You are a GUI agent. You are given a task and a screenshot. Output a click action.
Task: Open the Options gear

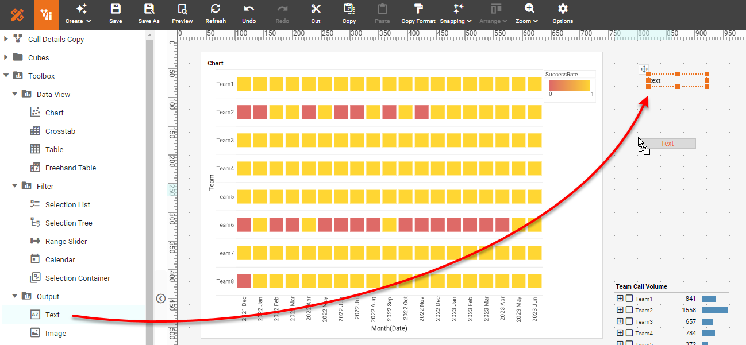coord(563,14)
